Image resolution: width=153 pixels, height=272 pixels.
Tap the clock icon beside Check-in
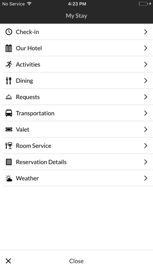click(9, 32)
